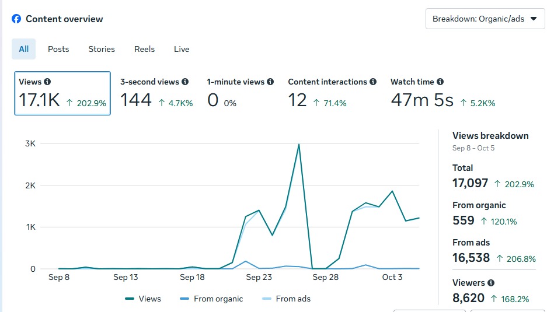The image size is (554, 312).
Task: Click info icon next to Watch time
Action: (x=440, y=82)
